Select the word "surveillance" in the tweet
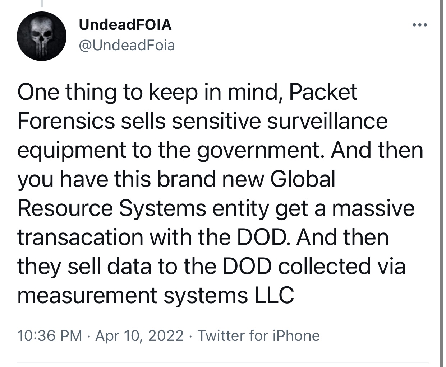 [327, 121]
